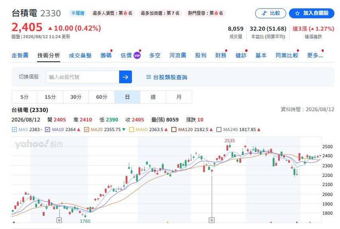340x229 pixels.
Task: Click the 熱門搜尋 ranking tag
Action: click(x=205, y=13)
